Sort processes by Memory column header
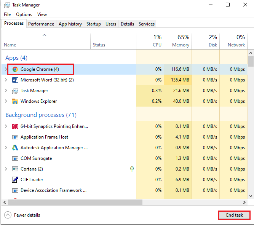The image size is (254, 225). 180,41
